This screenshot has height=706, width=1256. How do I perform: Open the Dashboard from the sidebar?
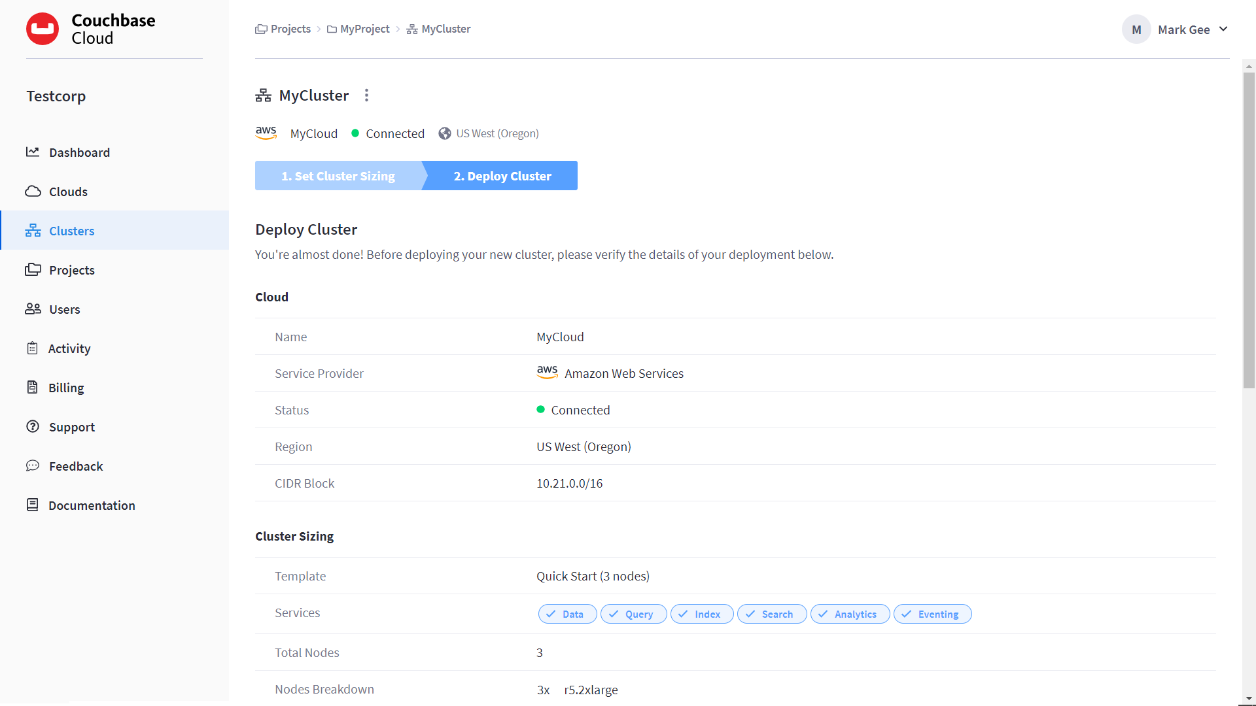point(33,152)
